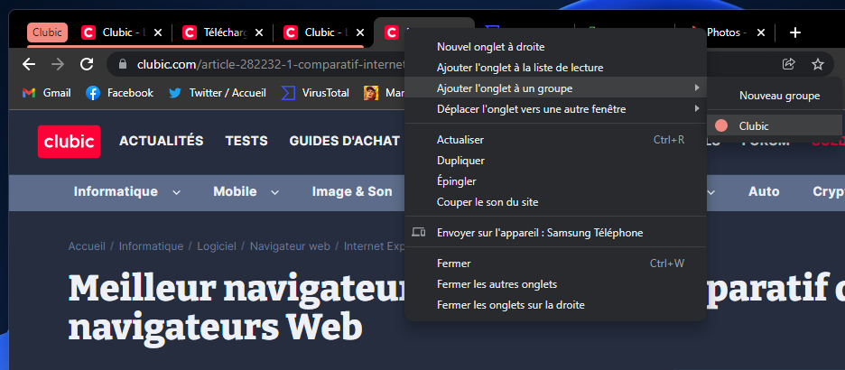Image resolution: width=845 pixels, height=370 pixels.
Task: Click the address bar URL
Action: [269, 65]
